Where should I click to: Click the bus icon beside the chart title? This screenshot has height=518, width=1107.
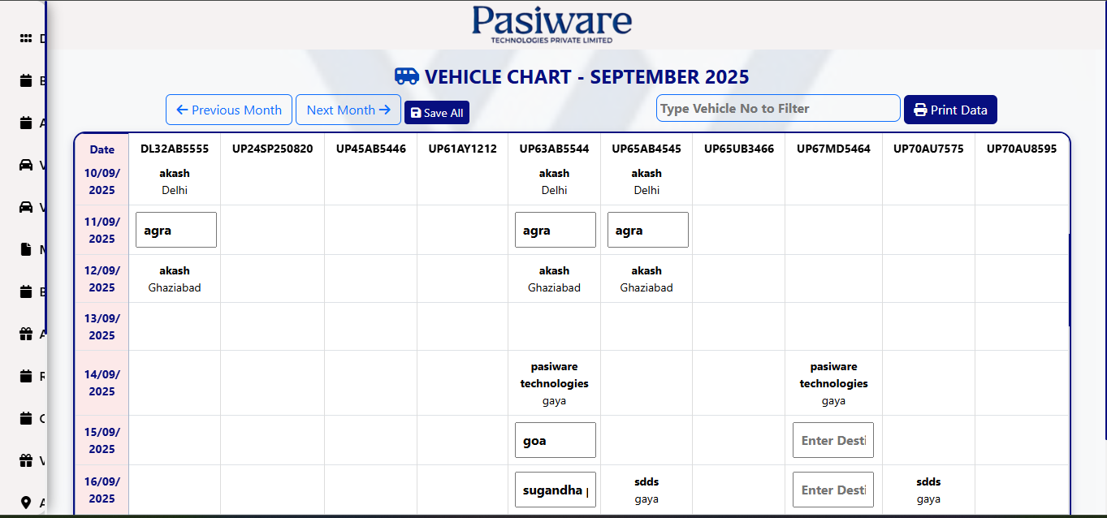(x=406, y=76)
